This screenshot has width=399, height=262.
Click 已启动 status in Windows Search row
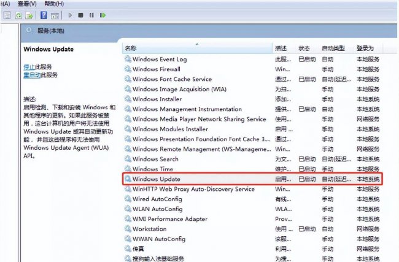pos(307,159)
